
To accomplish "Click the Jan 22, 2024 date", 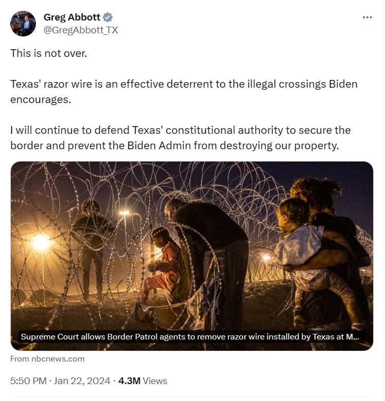I will (x=82, y=381).
